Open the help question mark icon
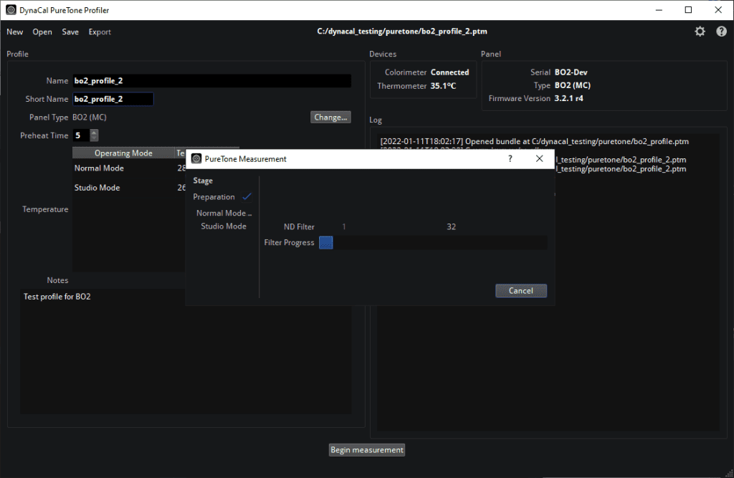This screenshot has height=478, width=734. click(721, 32)
